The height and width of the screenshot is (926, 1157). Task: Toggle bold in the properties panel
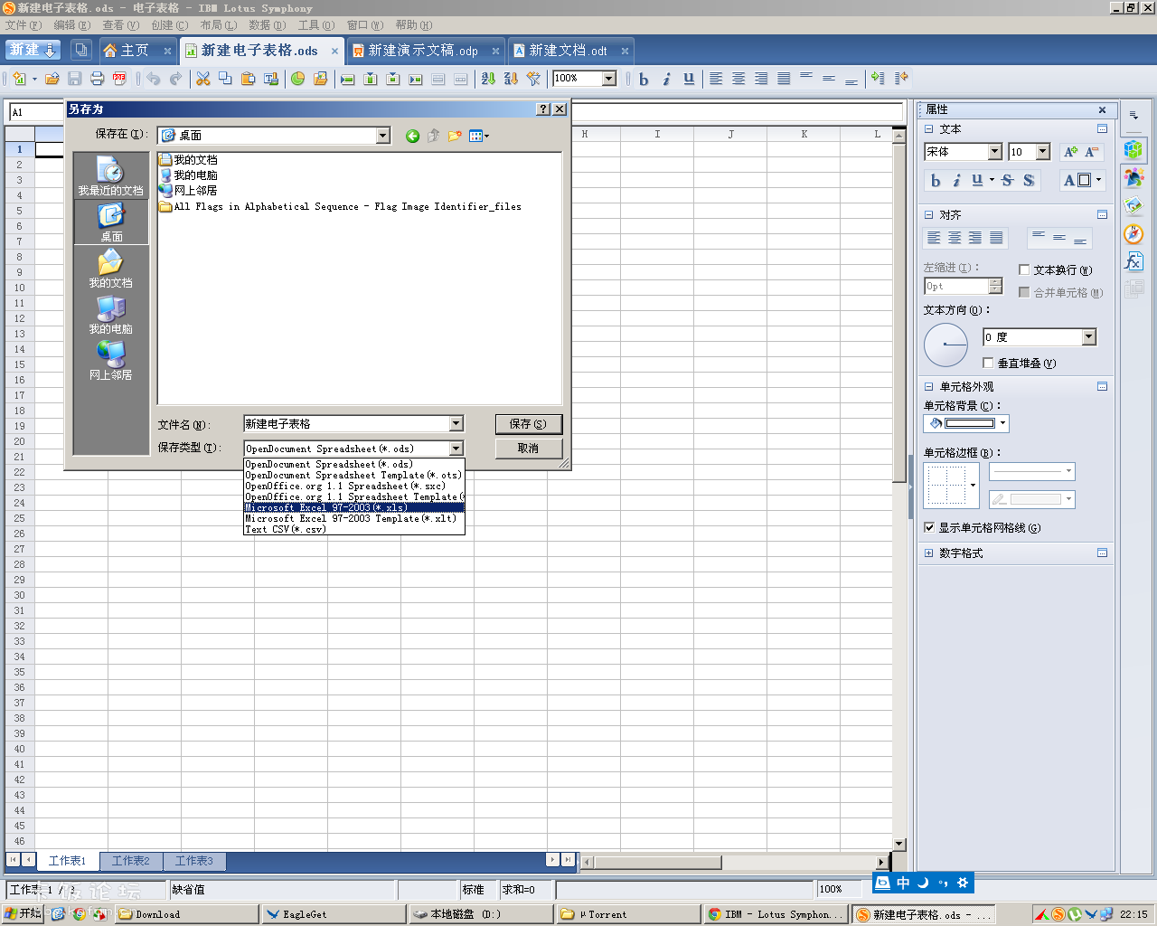click(936, 180)
